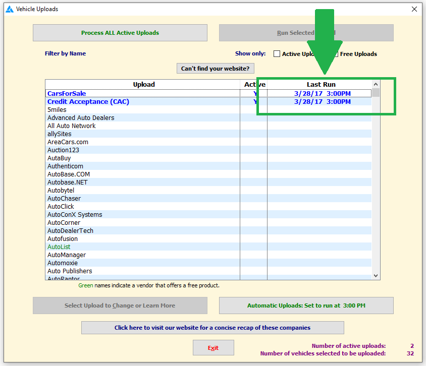This screenshot has height=366, width=426.
Task: Click the Vehicle Uploads title bar app icon
Action: tap(10, 9)
